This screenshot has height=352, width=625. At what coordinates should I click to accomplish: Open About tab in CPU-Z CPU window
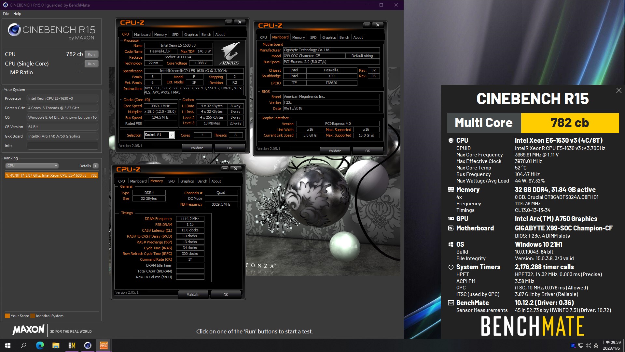pyautogui.click(x=220, y=35)
